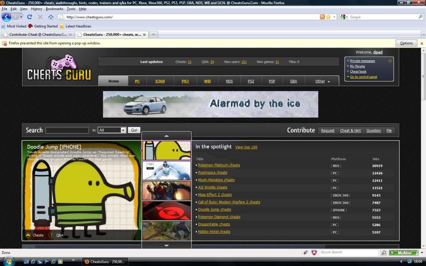Click the network icon in system tray

tap(409, 261)
